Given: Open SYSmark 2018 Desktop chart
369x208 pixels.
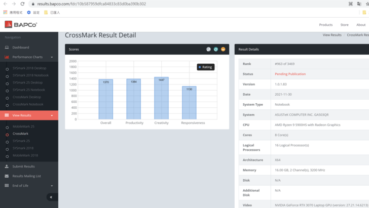Looking at the screenshot, I should point(29,68).
